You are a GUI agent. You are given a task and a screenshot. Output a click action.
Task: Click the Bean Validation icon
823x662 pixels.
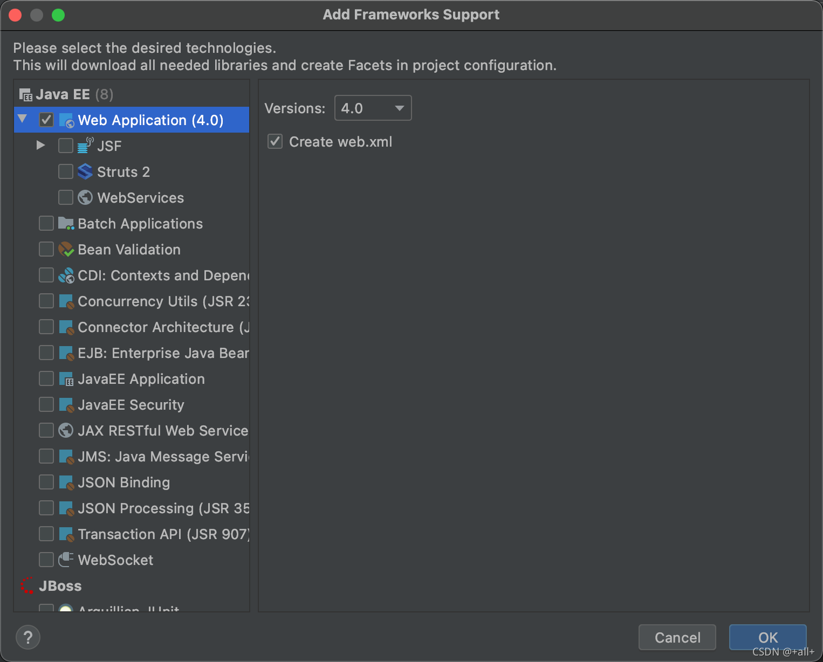[x=66, y=250]
